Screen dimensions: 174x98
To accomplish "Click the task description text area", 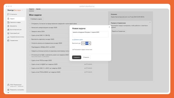I will (x=90, y=34).
